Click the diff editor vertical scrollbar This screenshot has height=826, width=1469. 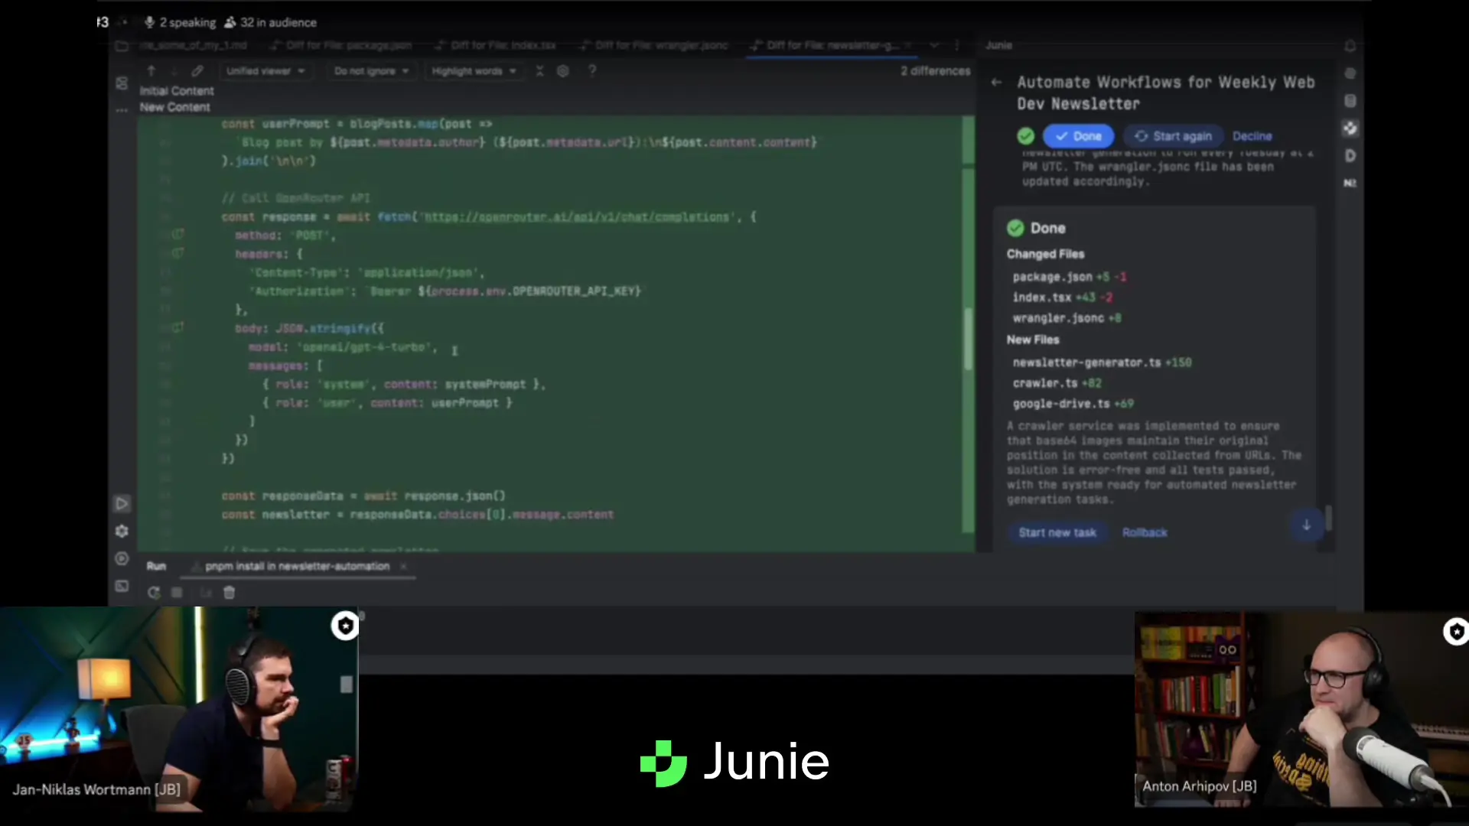tap(968, 339)
